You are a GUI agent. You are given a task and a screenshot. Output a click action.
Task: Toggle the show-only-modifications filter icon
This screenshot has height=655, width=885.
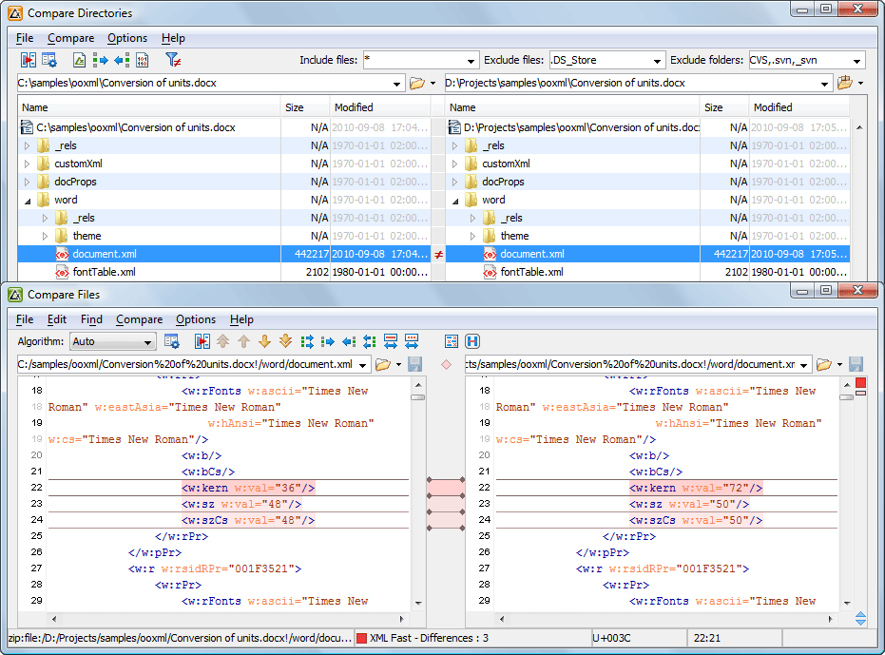tap(173, 60)
